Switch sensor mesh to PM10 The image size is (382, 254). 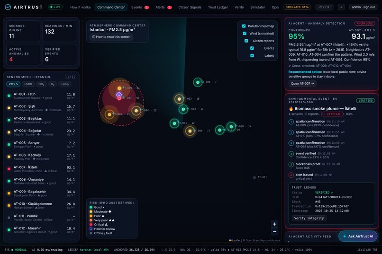(x=28, y=84)
